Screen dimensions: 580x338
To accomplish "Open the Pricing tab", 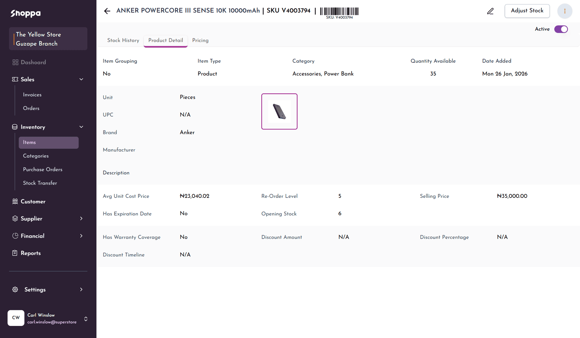I will coord(200,40).
